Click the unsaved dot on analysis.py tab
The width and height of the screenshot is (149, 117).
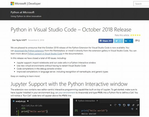click(28, 101)
